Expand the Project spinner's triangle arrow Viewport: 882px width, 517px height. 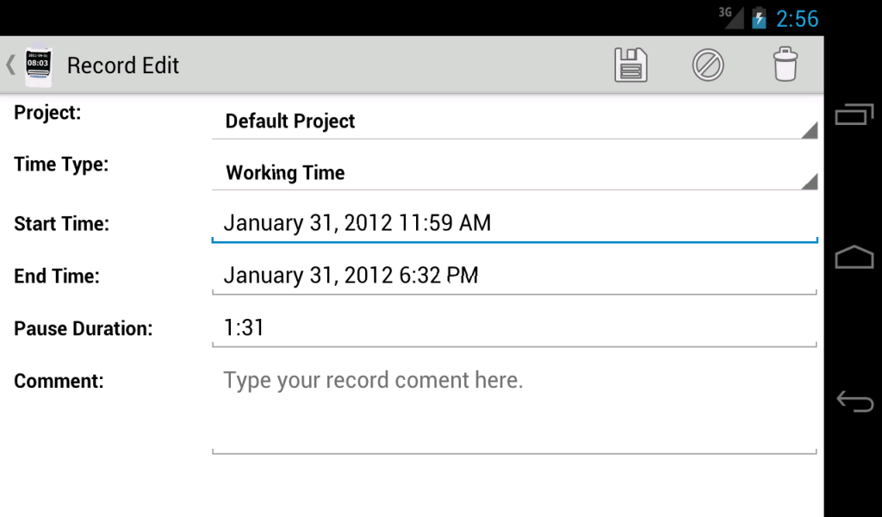810,130
